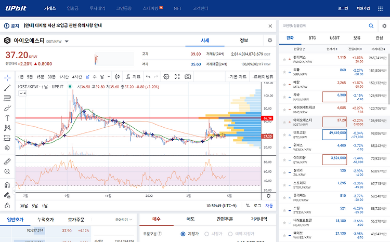Open timezone menu at 10:59:49 (UTC+9)
The width and height of the screenshot is (390, 242).
221,206
